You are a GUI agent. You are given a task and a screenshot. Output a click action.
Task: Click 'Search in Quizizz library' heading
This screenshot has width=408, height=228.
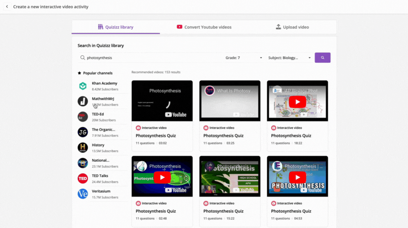[x=101, y=45]
